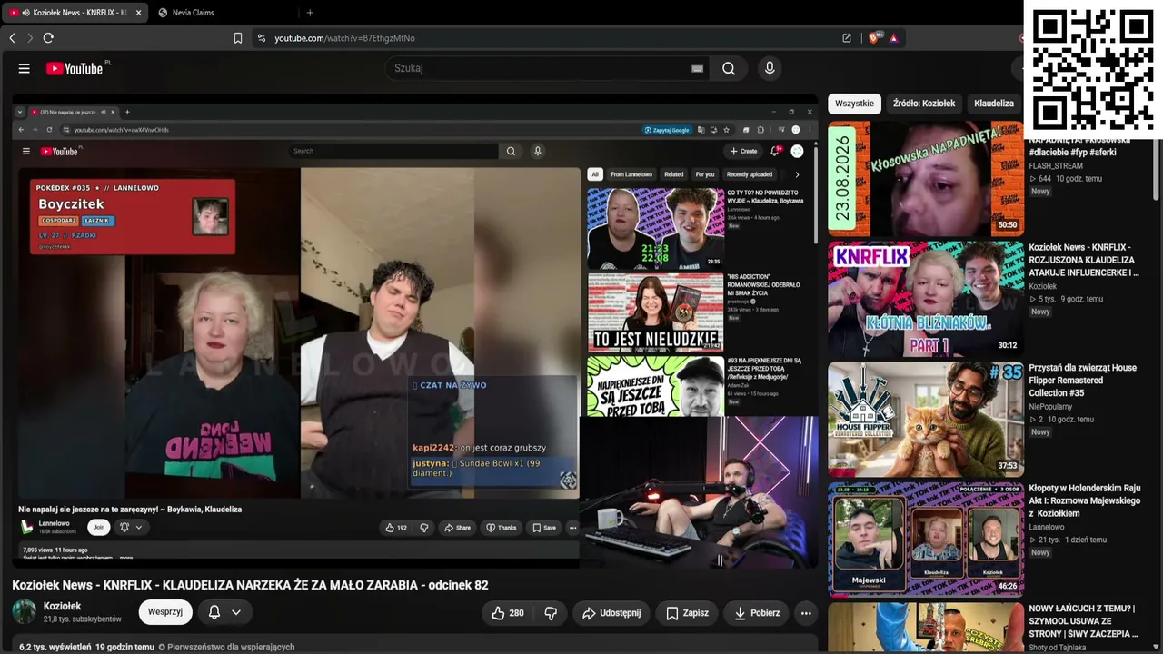Open a new browser tab

tap(310, 13)
